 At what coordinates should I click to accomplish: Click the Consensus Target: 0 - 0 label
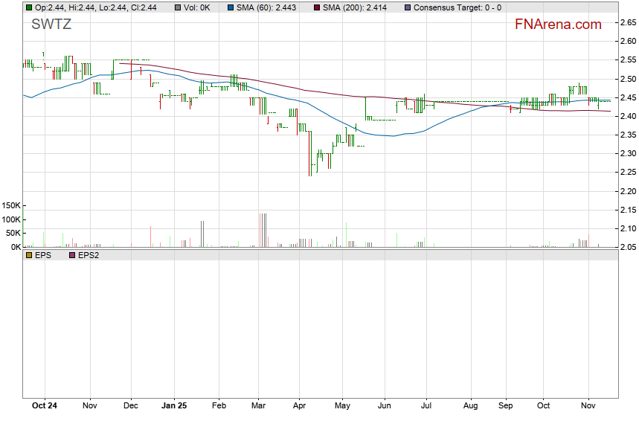pyautogui.click(x=457, y=7)
